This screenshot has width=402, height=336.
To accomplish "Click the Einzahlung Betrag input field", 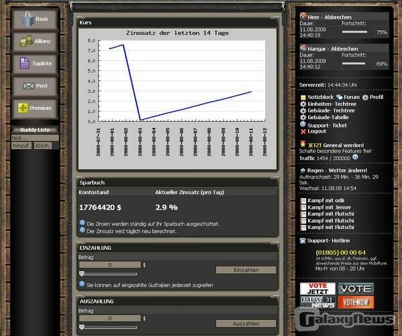I will (110, 265).
